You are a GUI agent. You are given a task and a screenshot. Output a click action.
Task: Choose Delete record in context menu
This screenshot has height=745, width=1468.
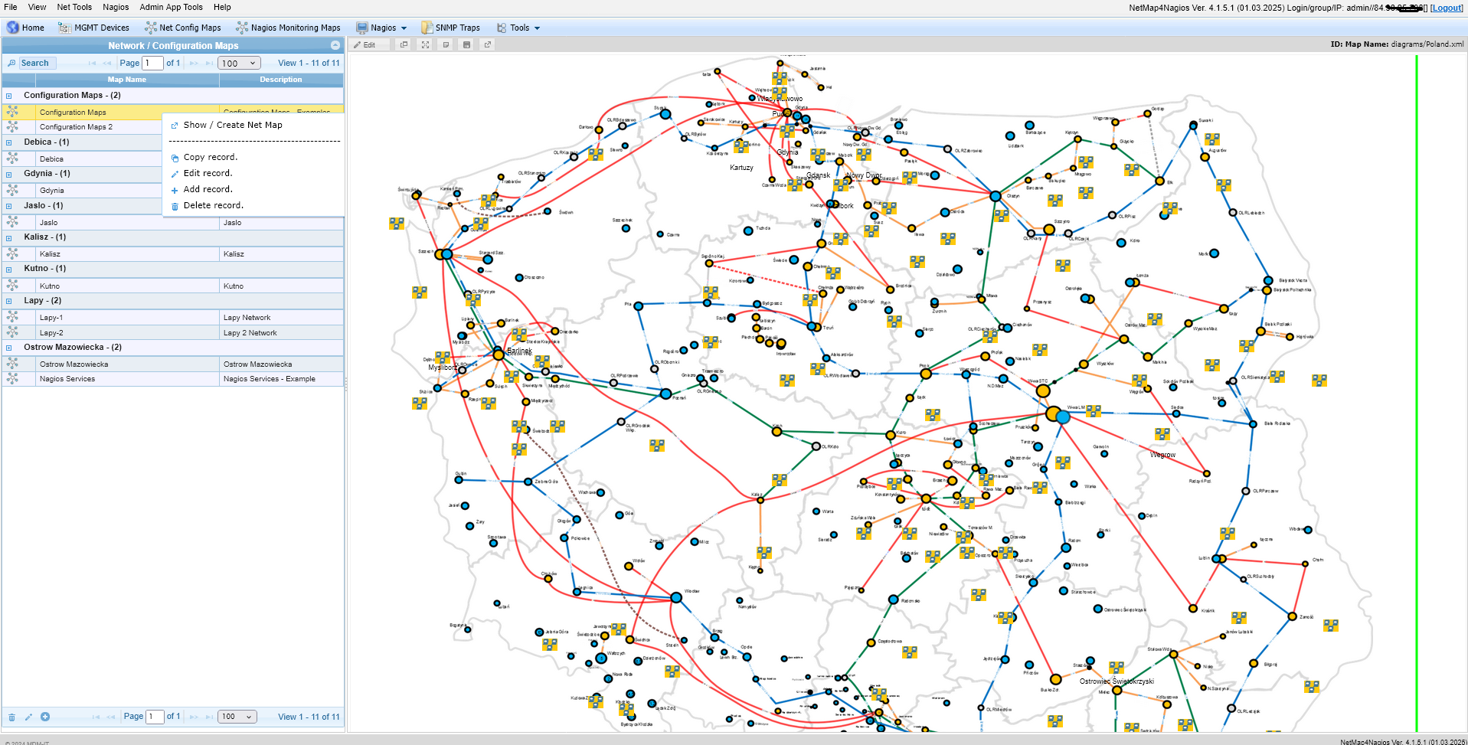click(213, 206)
